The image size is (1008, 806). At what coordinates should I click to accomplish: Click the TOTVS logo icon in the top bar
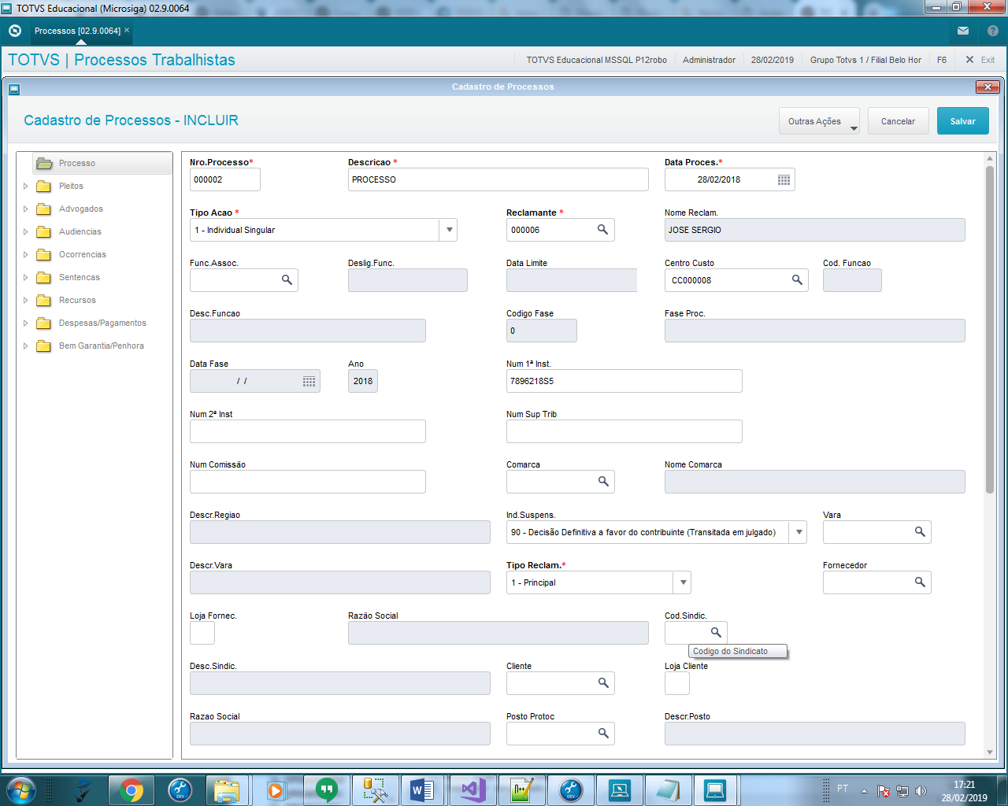pyautogui.click(x=14, y=31)
